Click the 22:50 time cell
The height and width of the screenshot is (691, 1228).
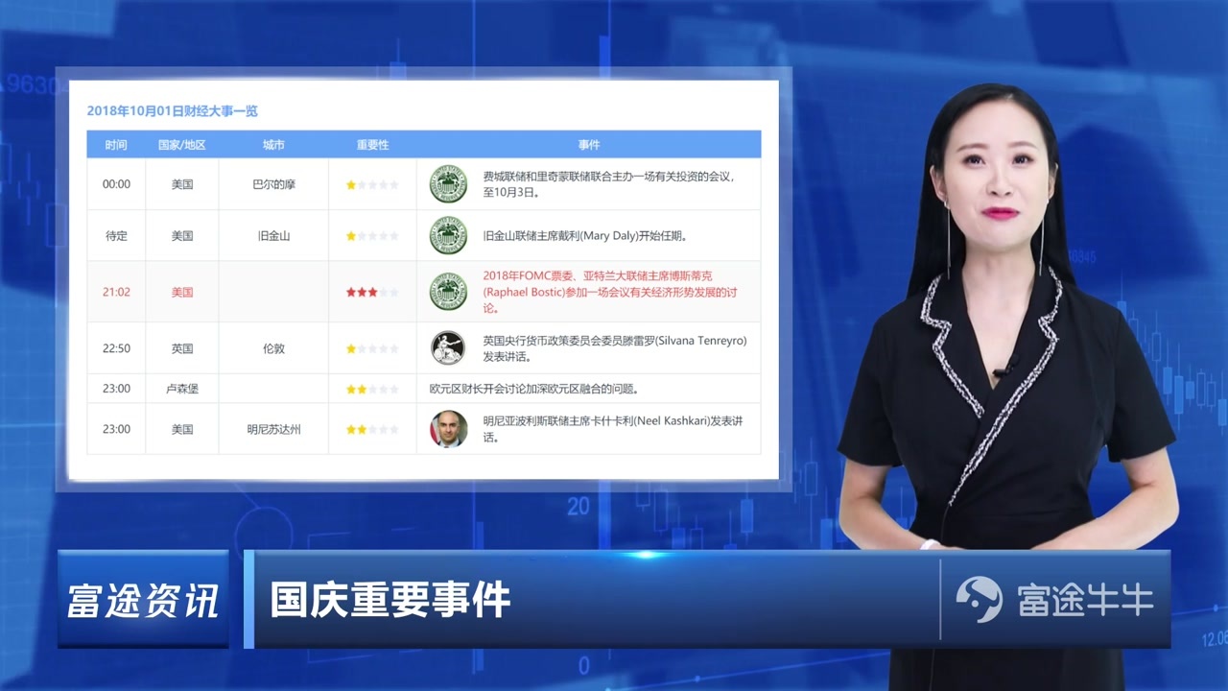(x=116, y=348)
